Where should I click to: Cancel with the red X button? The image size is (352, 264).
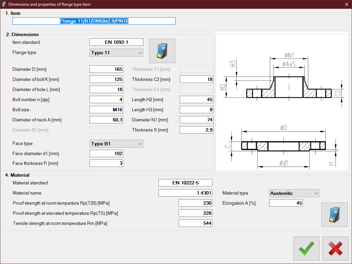[335, 248]
